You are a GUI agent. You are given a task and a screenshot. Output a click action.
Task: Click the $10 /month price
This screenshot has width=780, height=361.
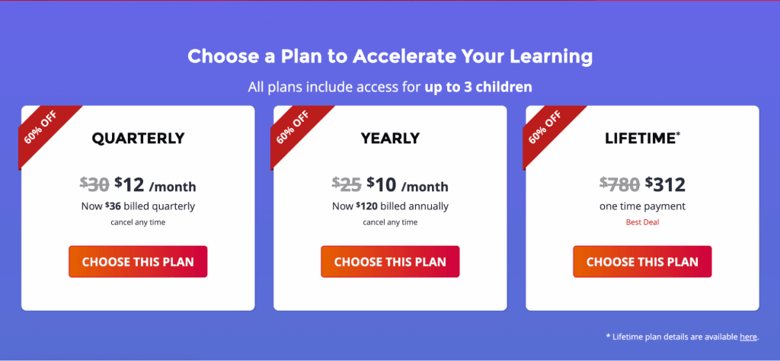click(x=407, y=184)
